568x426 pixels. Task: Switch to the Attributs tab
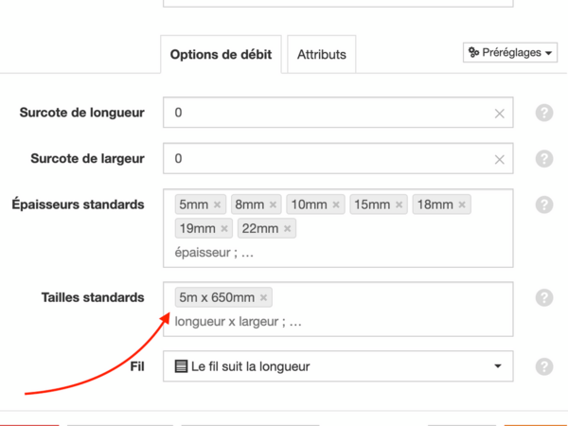coord(322,55)
